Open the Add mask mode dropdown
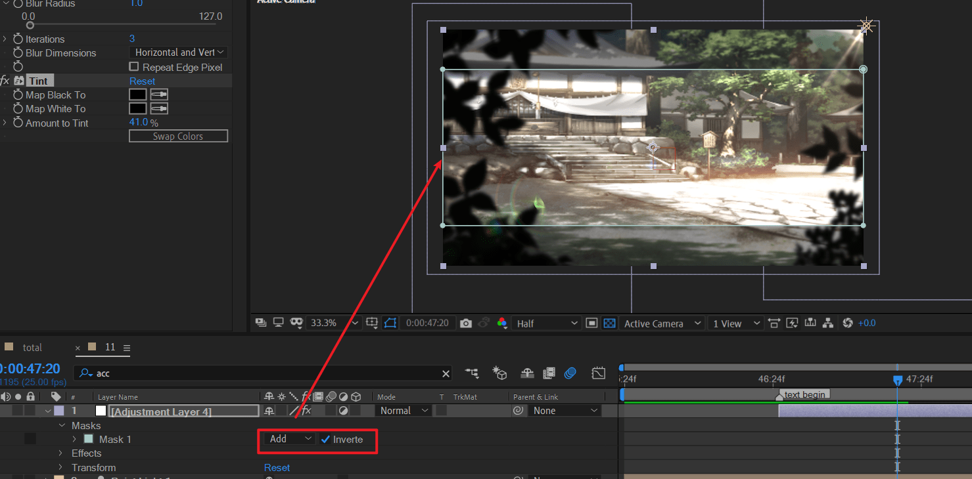The width and height of the screenshot is (972, 479). [x=290, y=439]
